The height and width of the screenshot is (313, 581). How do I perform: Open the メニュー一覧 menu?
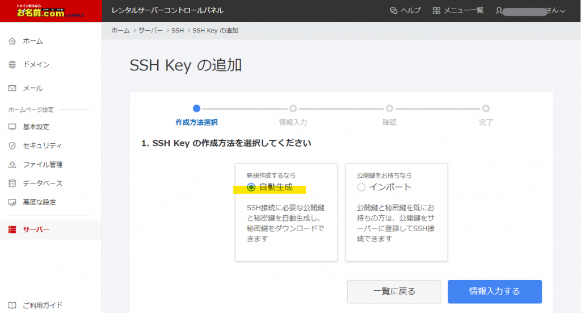tap(458, 11)
